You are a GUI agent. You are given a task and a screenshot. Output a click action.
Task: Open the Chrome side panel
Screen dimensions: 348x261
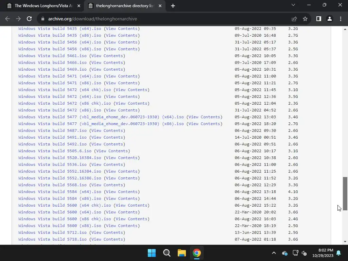pos(319,19)
